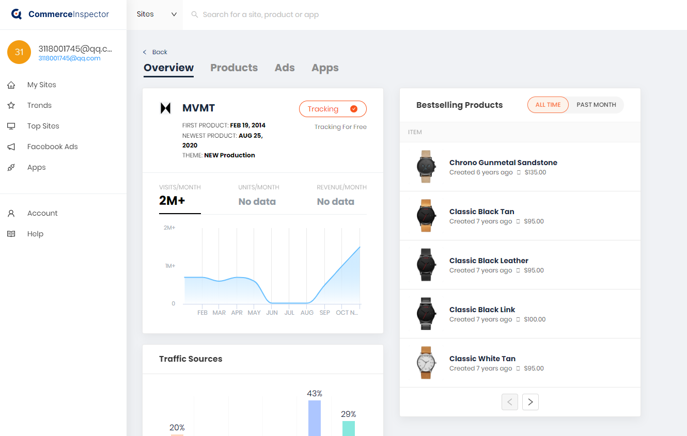Viewport: 687px width, 436px height.
Task: Select the ALL TIME bestselling filter
Action: (x=548, y=105)
